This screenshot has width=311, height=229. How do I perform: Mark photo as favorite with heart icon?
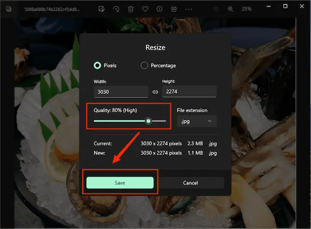tap(145, 9)
